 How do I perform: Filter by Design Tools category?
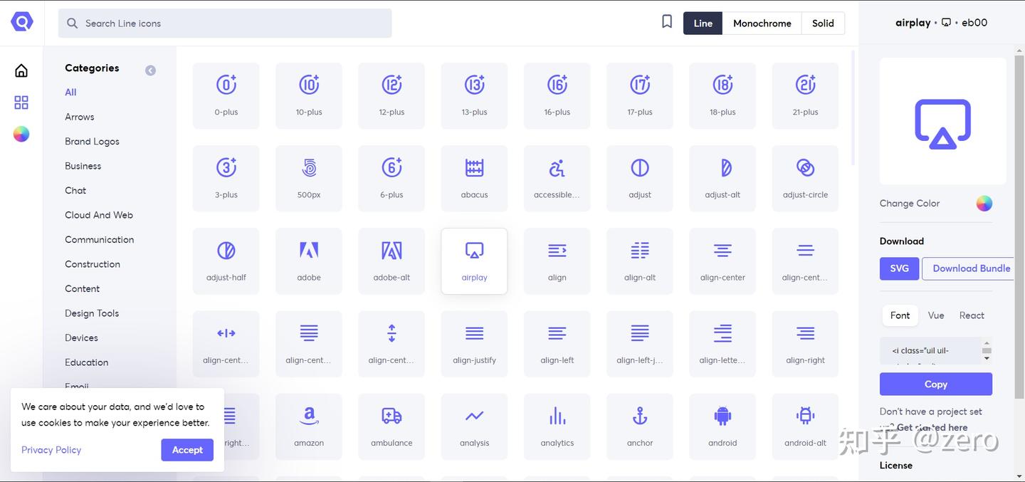click(x=92, y=313)
